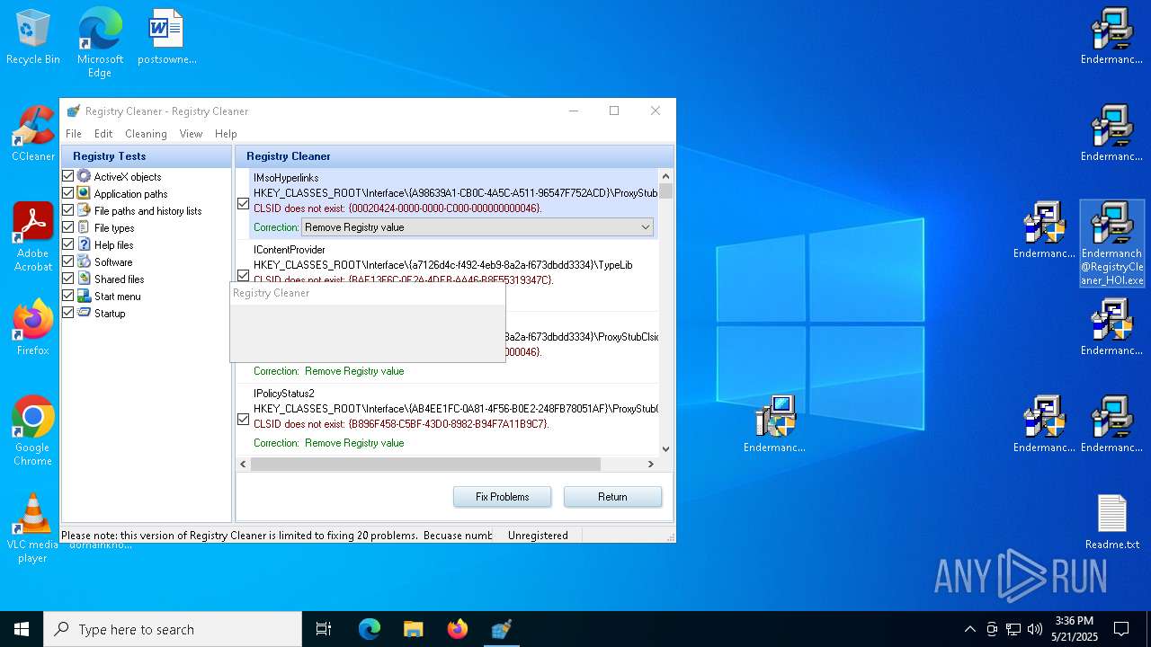Click the IPolicyStatus2 'Remove Registry value' correction text
The height and width of the screenshot is (647, 1151).
354,443
